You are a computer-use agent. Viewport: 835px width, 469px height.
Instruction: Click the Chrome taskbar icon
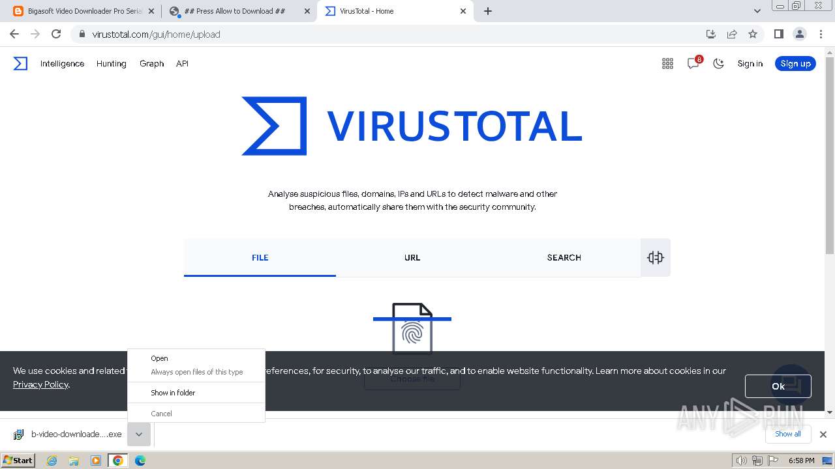click(117, 461)
